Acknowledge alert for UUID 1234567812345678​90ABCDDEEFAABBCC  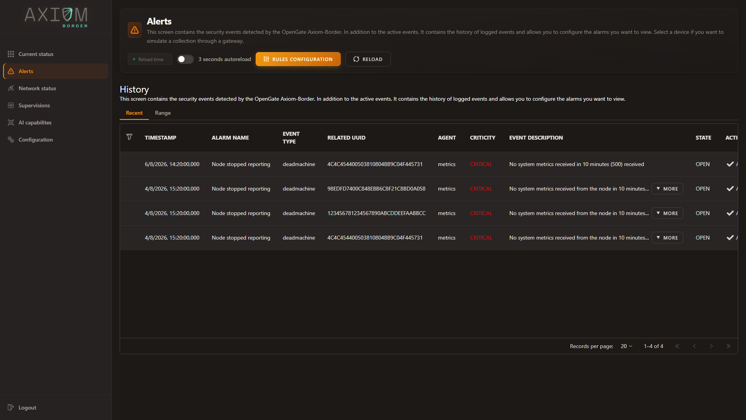730,213
